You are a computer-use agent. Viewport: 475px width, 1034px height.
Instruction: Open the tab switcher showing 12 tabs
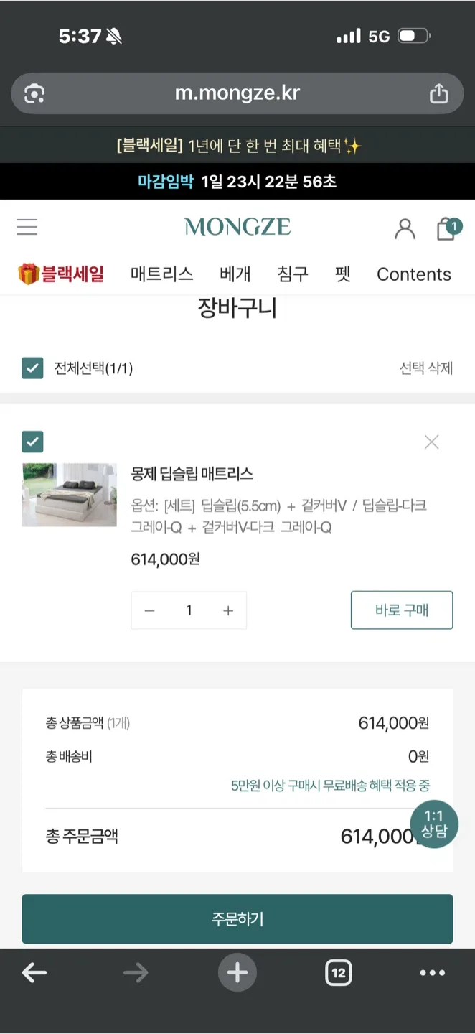[x=339, y=973]
